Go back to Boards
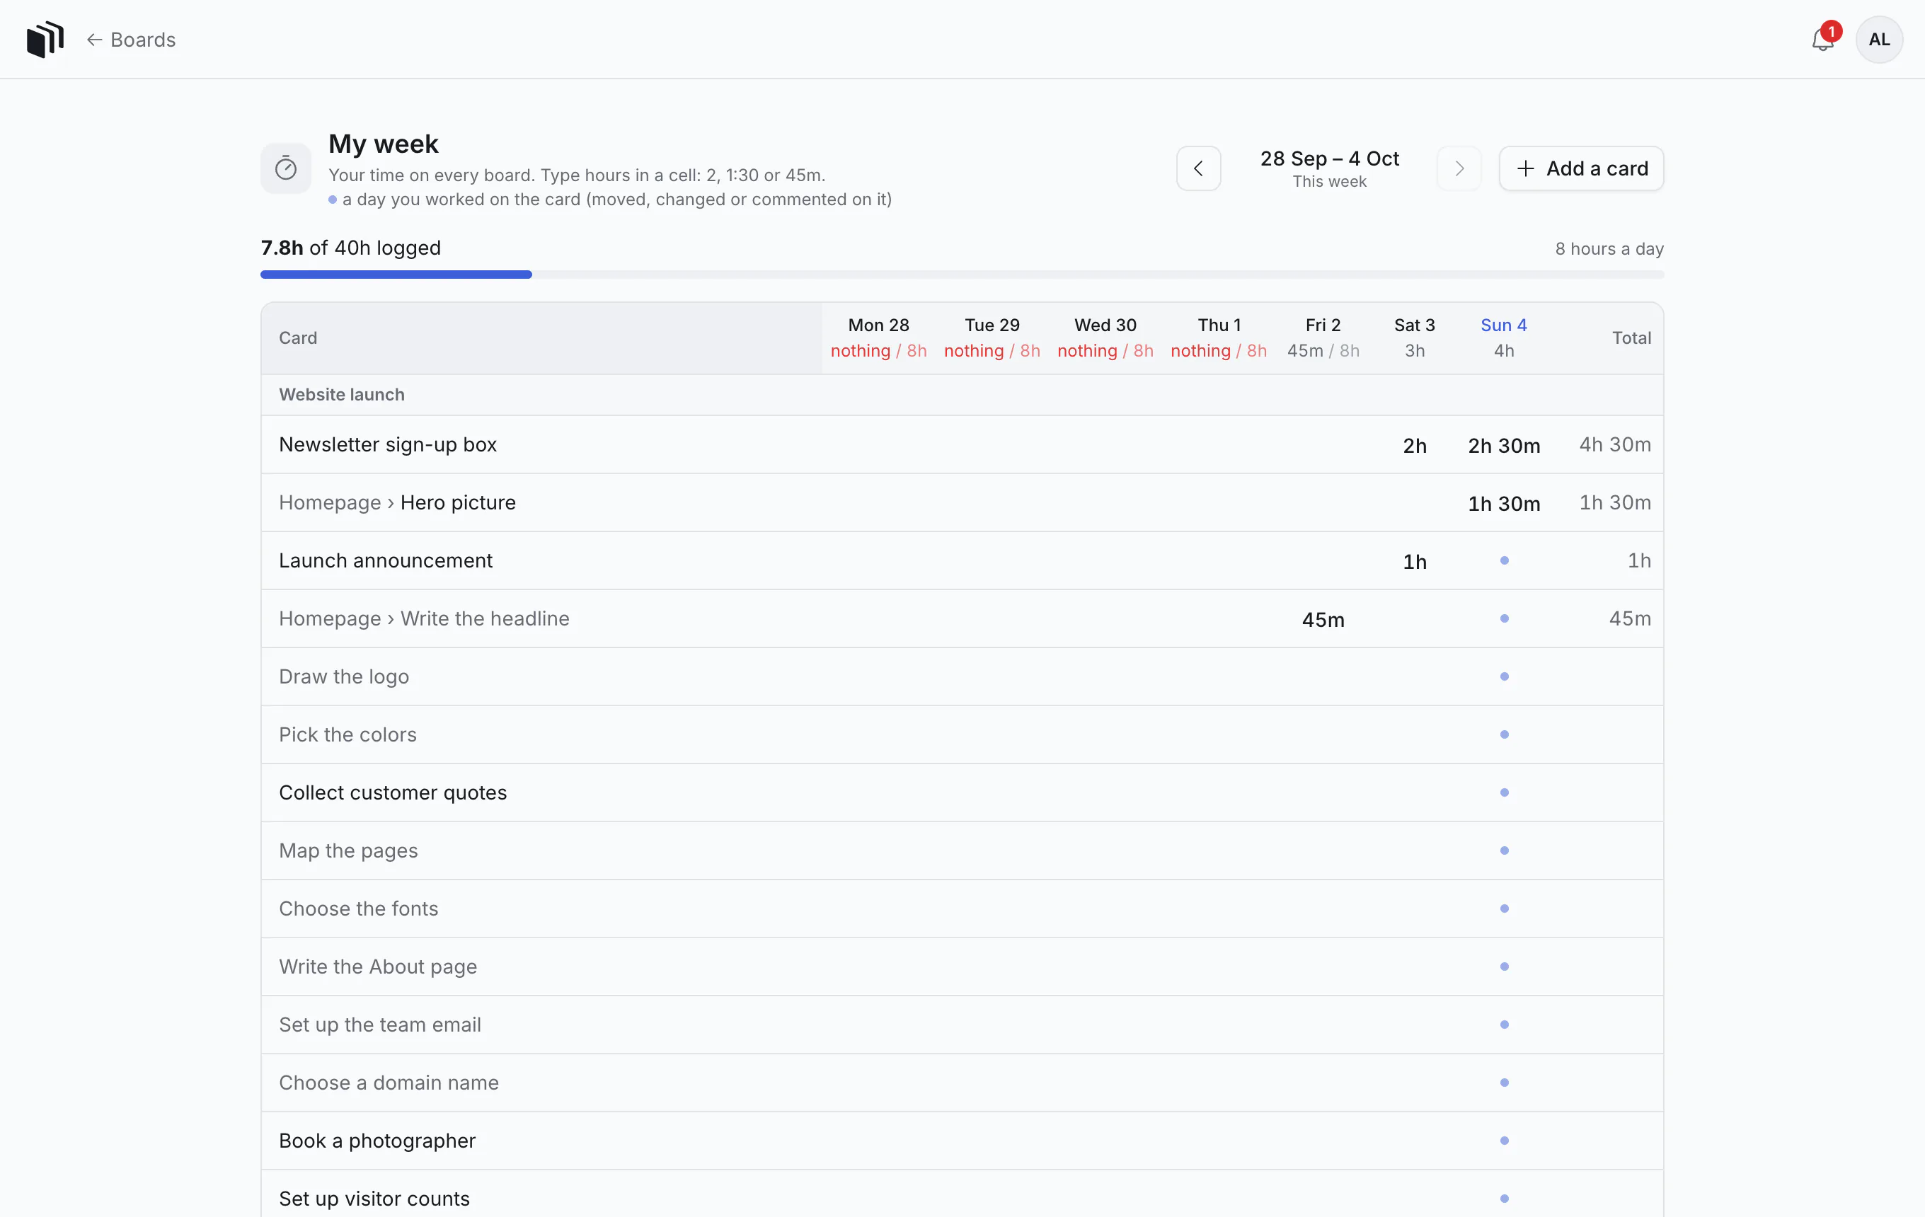 (x=131, y=39)
